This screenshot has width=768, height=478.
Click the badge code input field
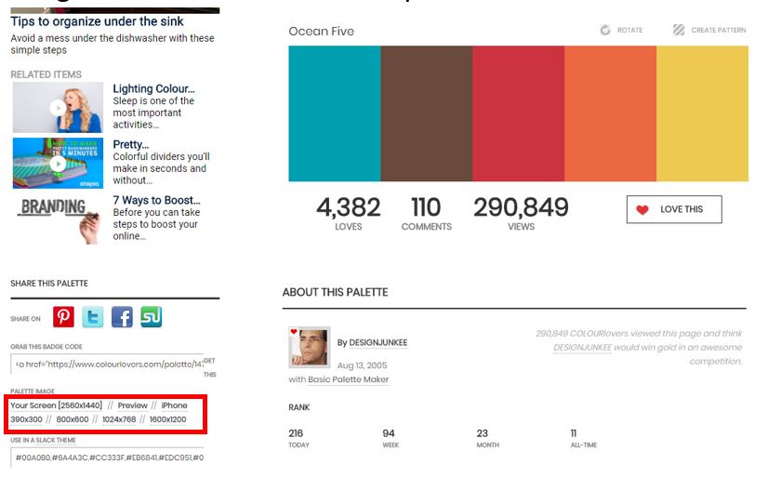(x=107, y=364)
